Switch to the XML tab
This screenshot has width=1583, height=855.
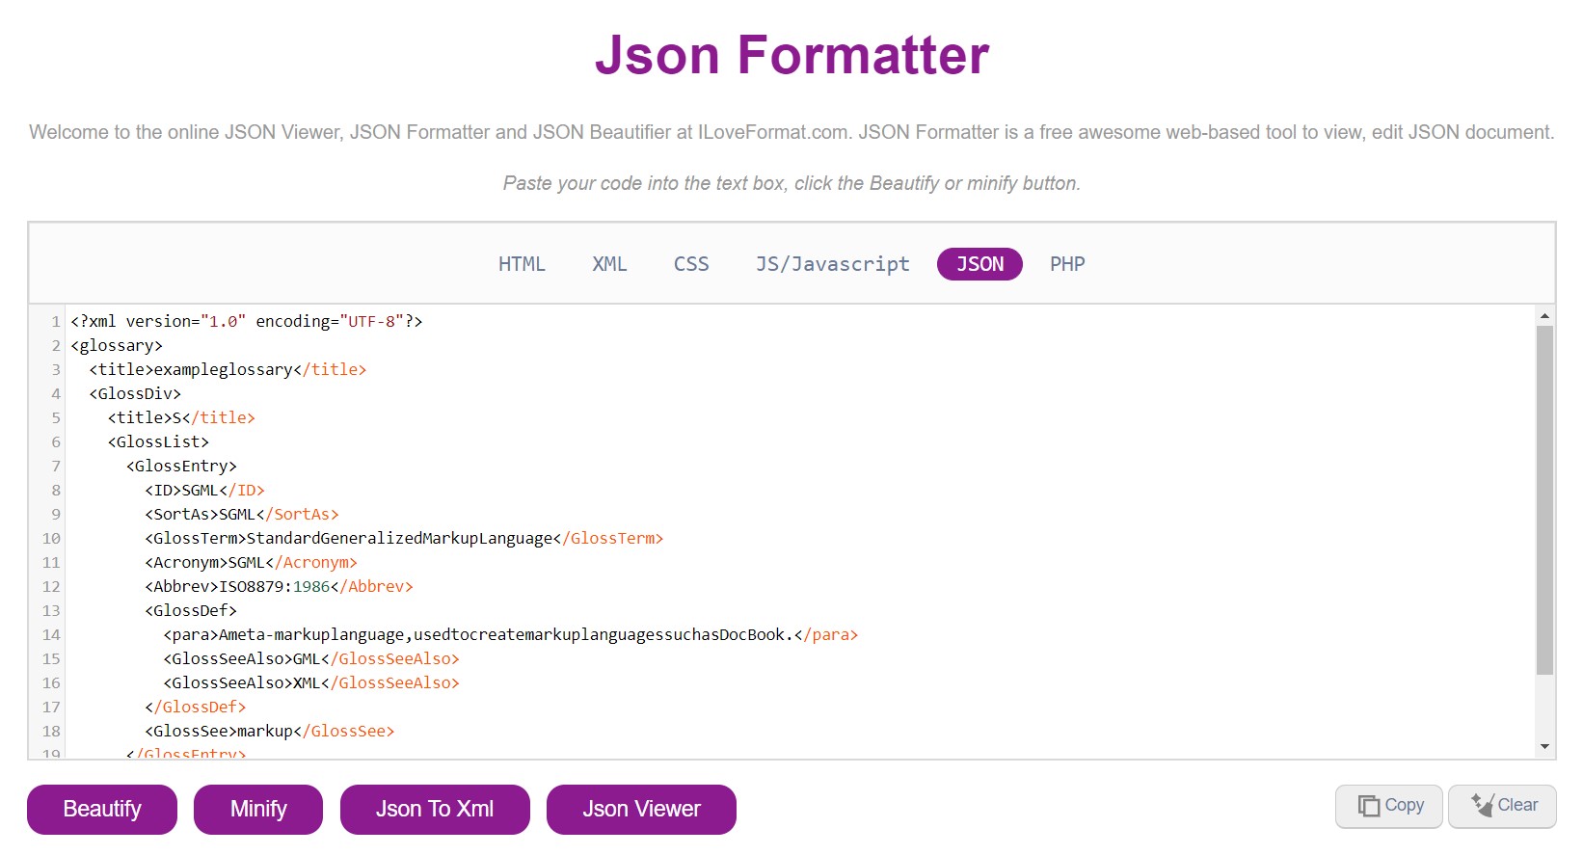(x=609, y=263)
